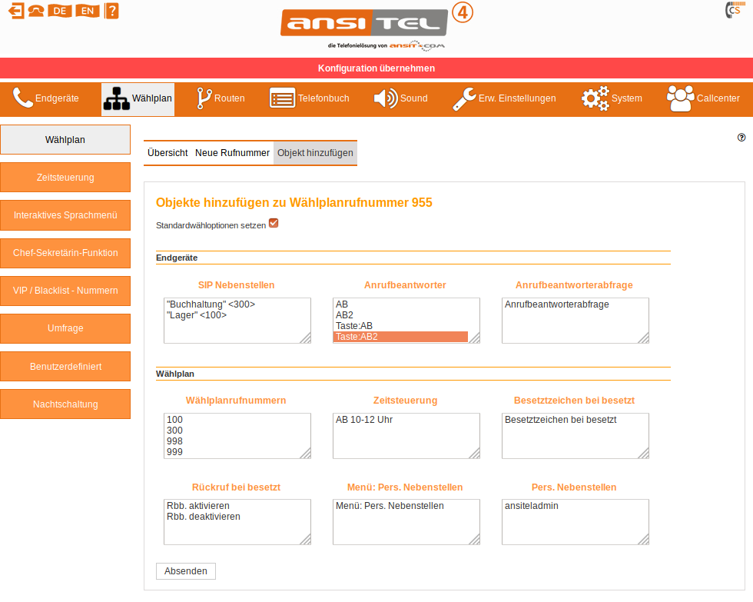Click Konfiguration übernehmen banner
753x602 pixels.
376,68
